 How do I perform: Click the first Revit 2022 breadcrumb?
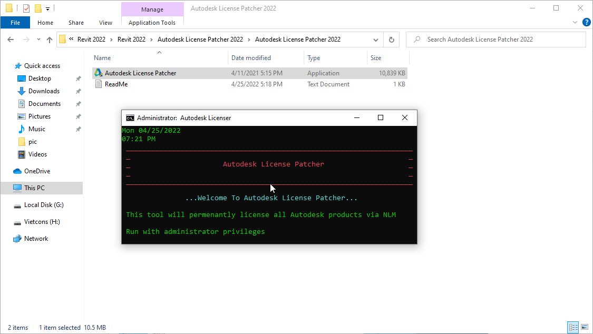point(92,40)
